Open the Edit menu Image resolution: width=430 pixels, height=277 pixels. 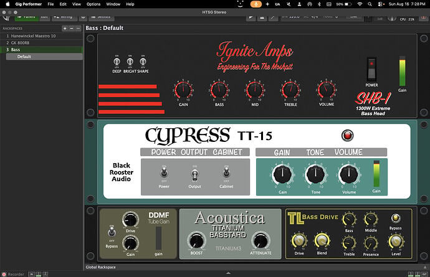click(x=63, y=4)
